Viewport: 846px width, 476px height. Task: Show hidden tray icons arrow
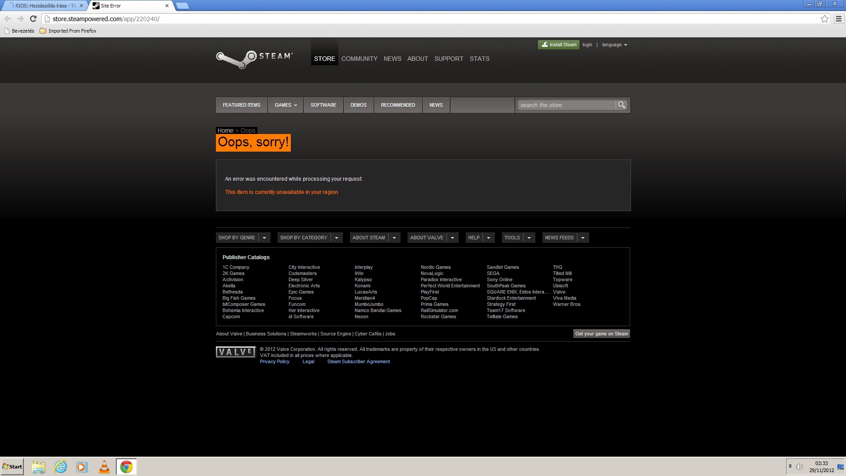tap(790, 466)
